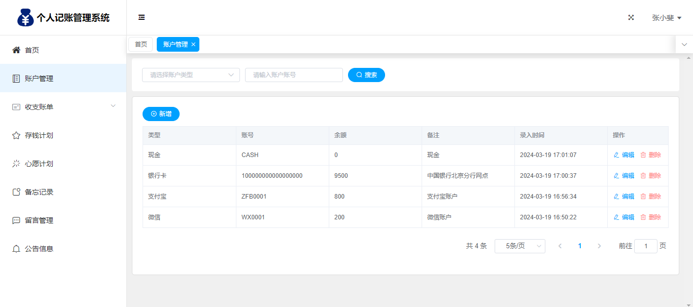Screen dimensions: 693x307
Task: Switch to the 首页 tab
Action: 141,45
